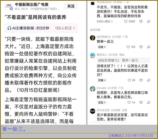Switch to 全部回复 section header
This screenshot has height=139, width=158.
click(x=95, y=30)
